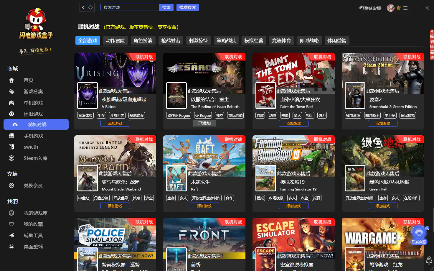Switch to the 枪战射击 tab
This screenshot has height=271, width=434.
point(171,40)
